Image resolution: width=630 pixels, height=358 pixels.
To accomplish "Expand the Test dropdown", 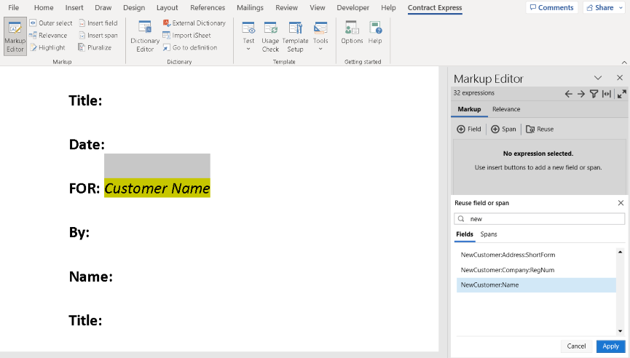I will click(248, 49).
